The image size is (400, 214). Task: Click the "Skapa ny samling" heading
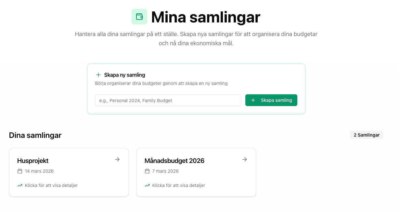pyautogui.click(x=124, y=74)
